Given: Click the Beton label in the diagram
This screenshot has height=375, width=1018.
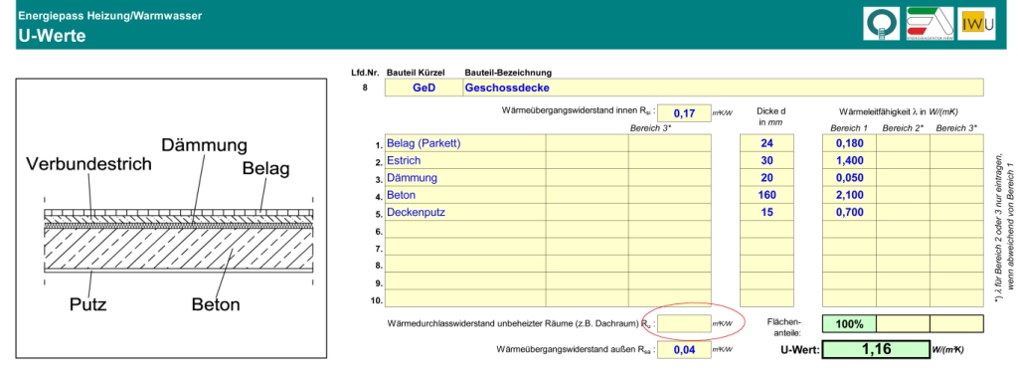Looking at the screenshot, I should click(x=216, y=304).
